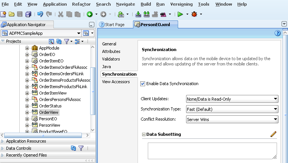Screen dimensions: 288x163
Task: Click the Data Controls refresh icon
Action: tap(74, 148)
